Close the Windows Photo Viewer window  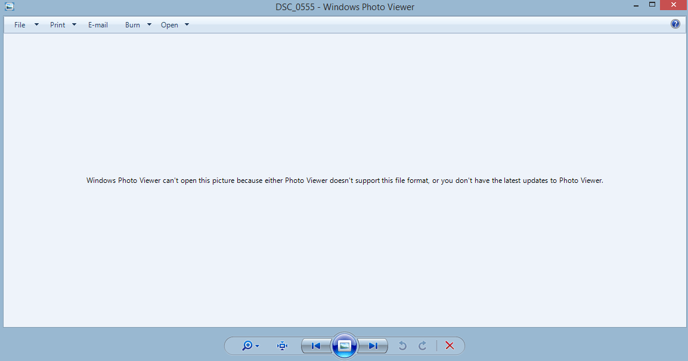(x=674, y=5)
